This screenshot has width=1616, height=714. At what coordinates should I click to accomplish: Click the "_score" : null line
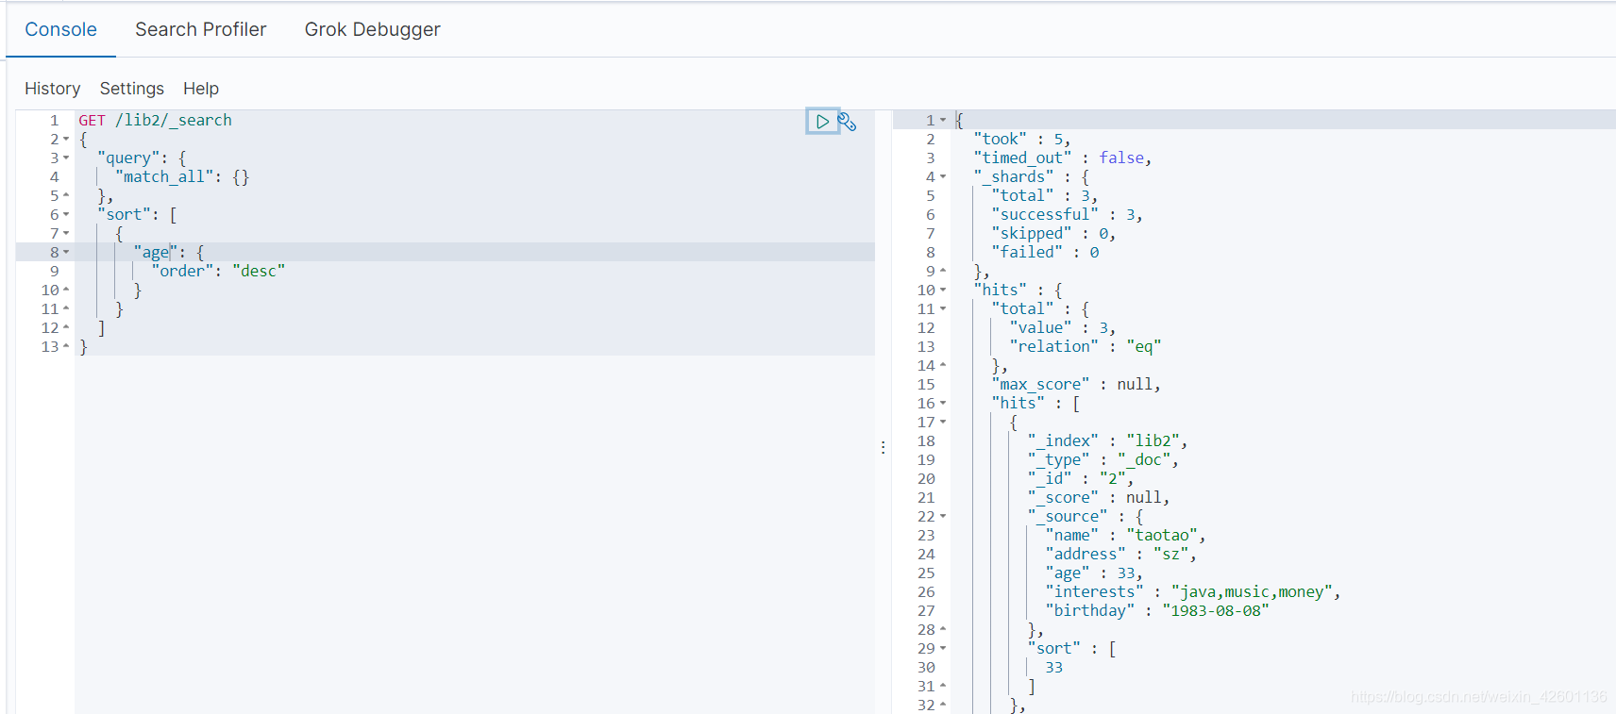pos(1099,497)
